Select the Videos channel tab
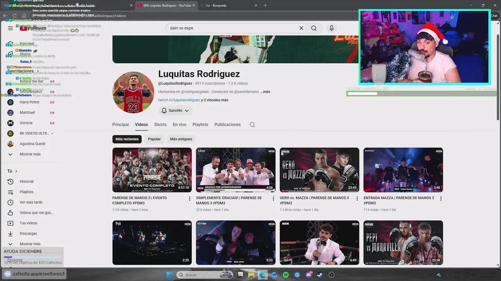 tap(141, 124)
